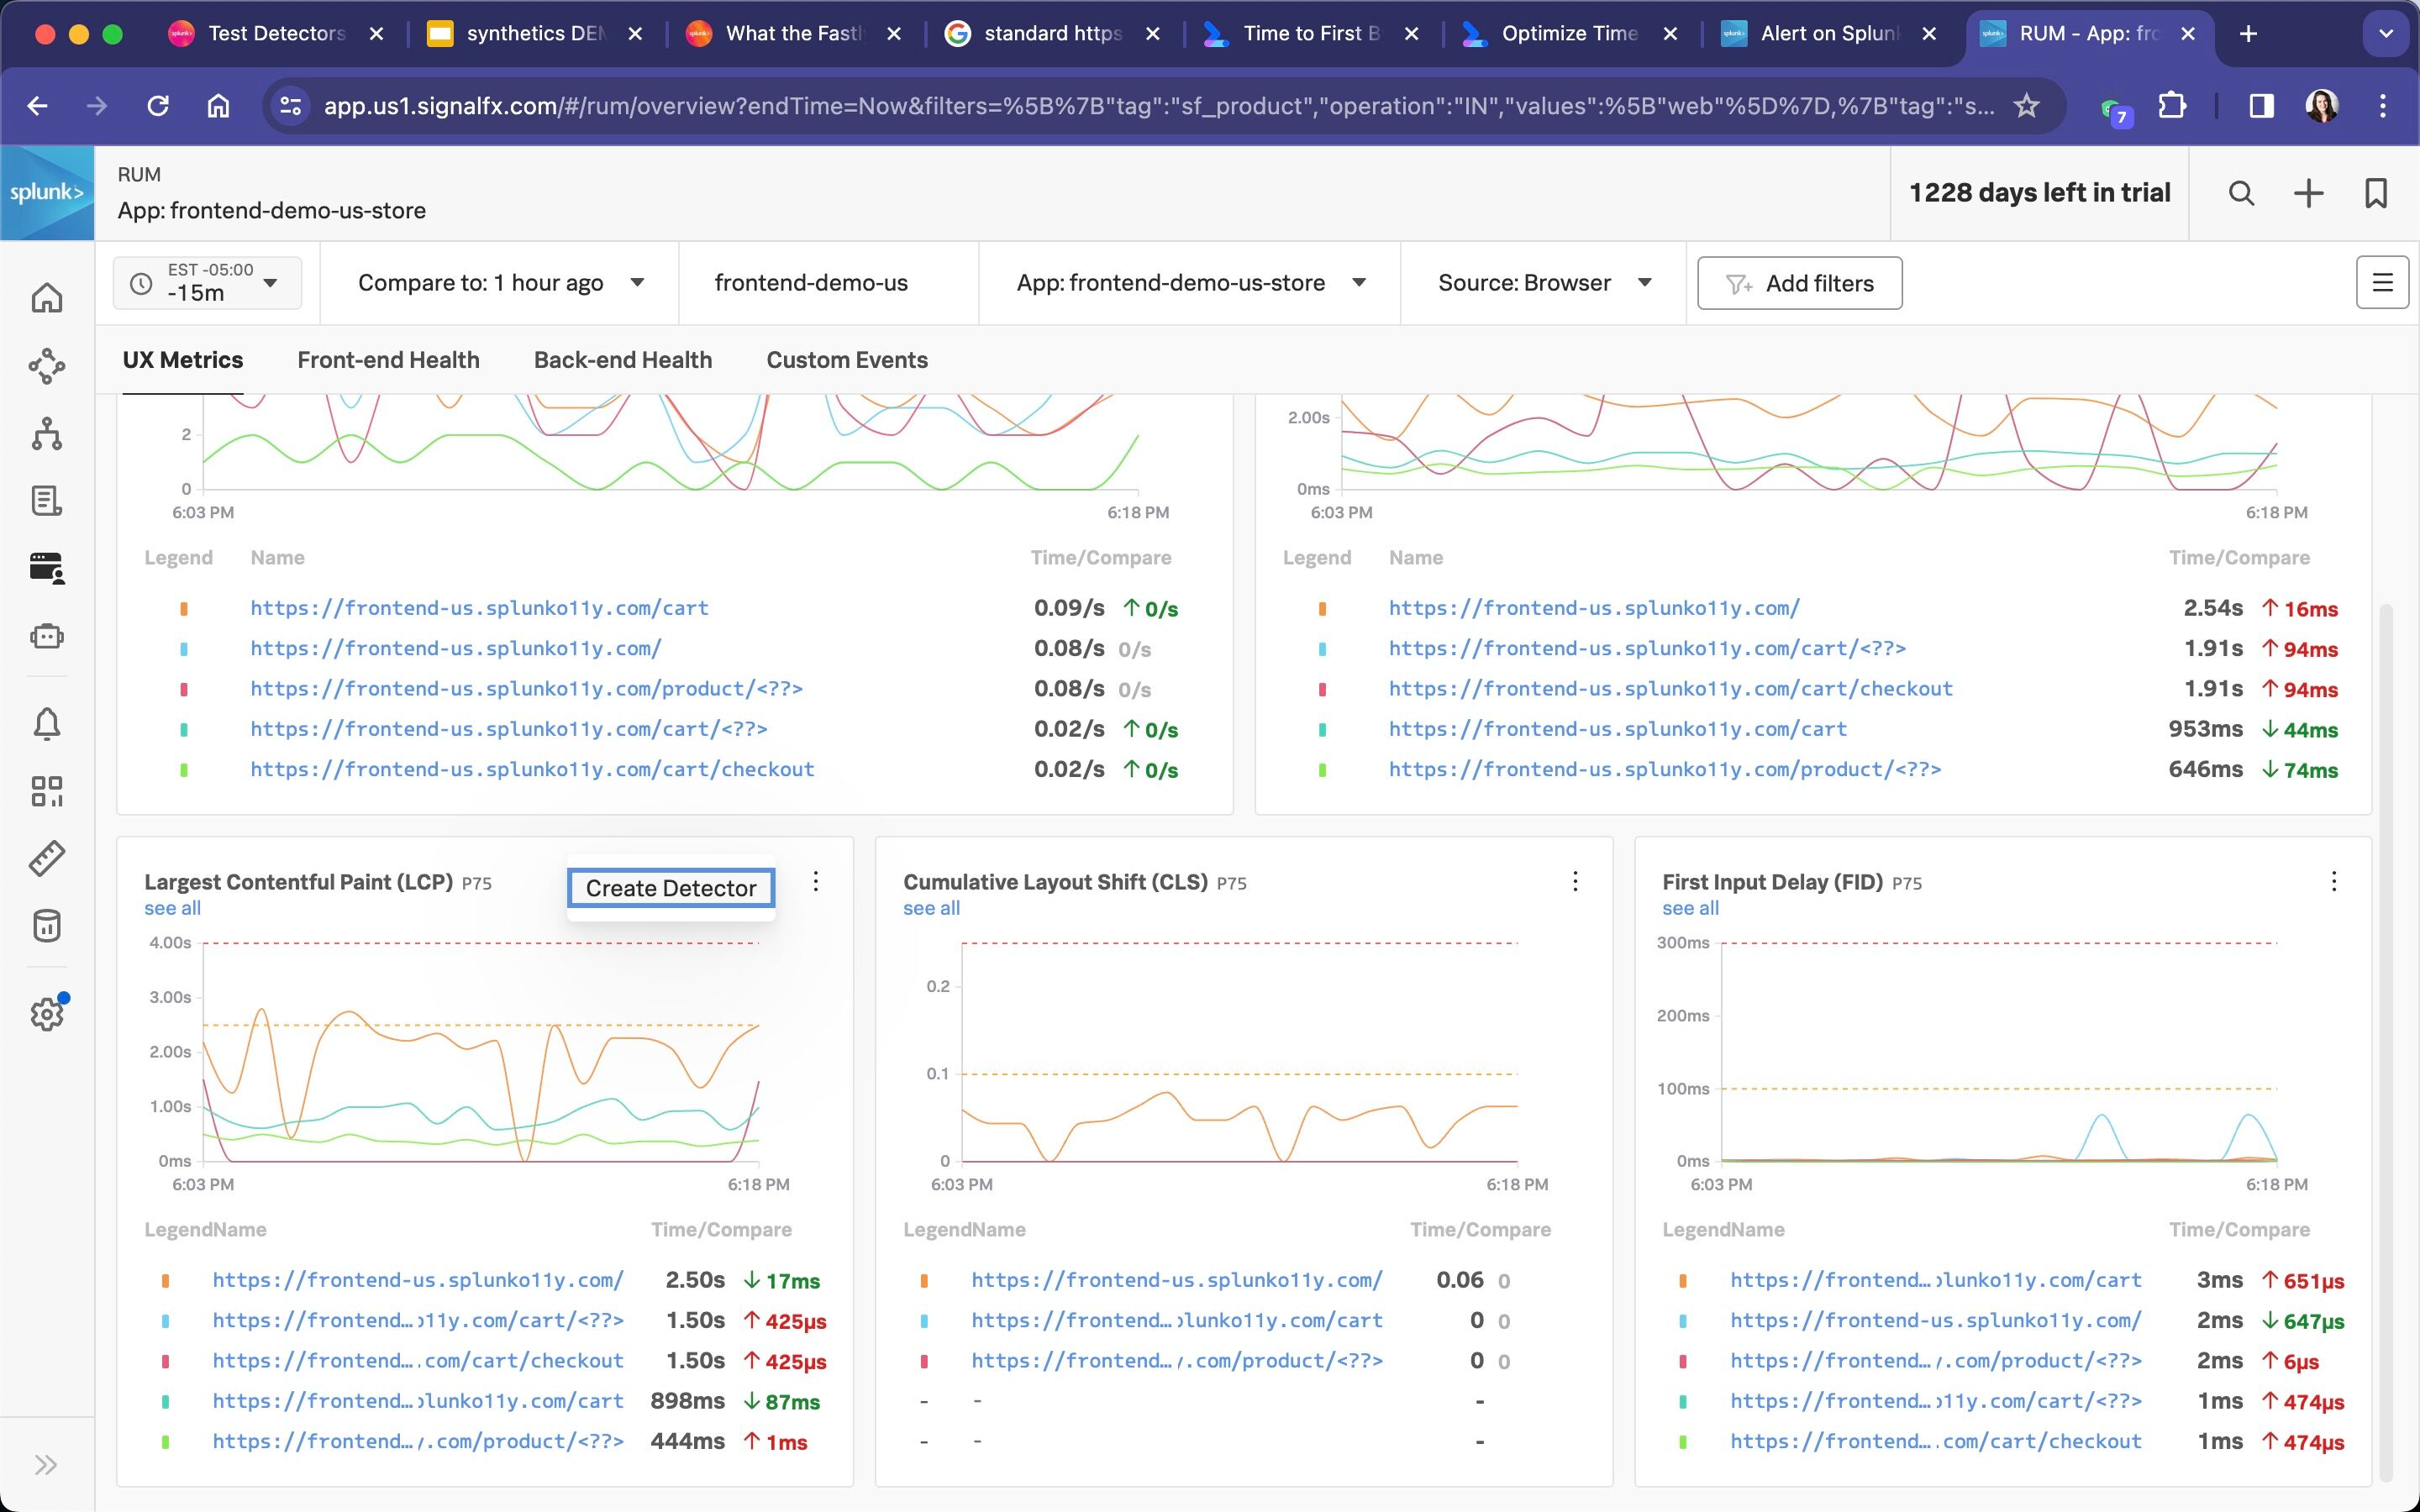Open the -15m time range picker

207,283
